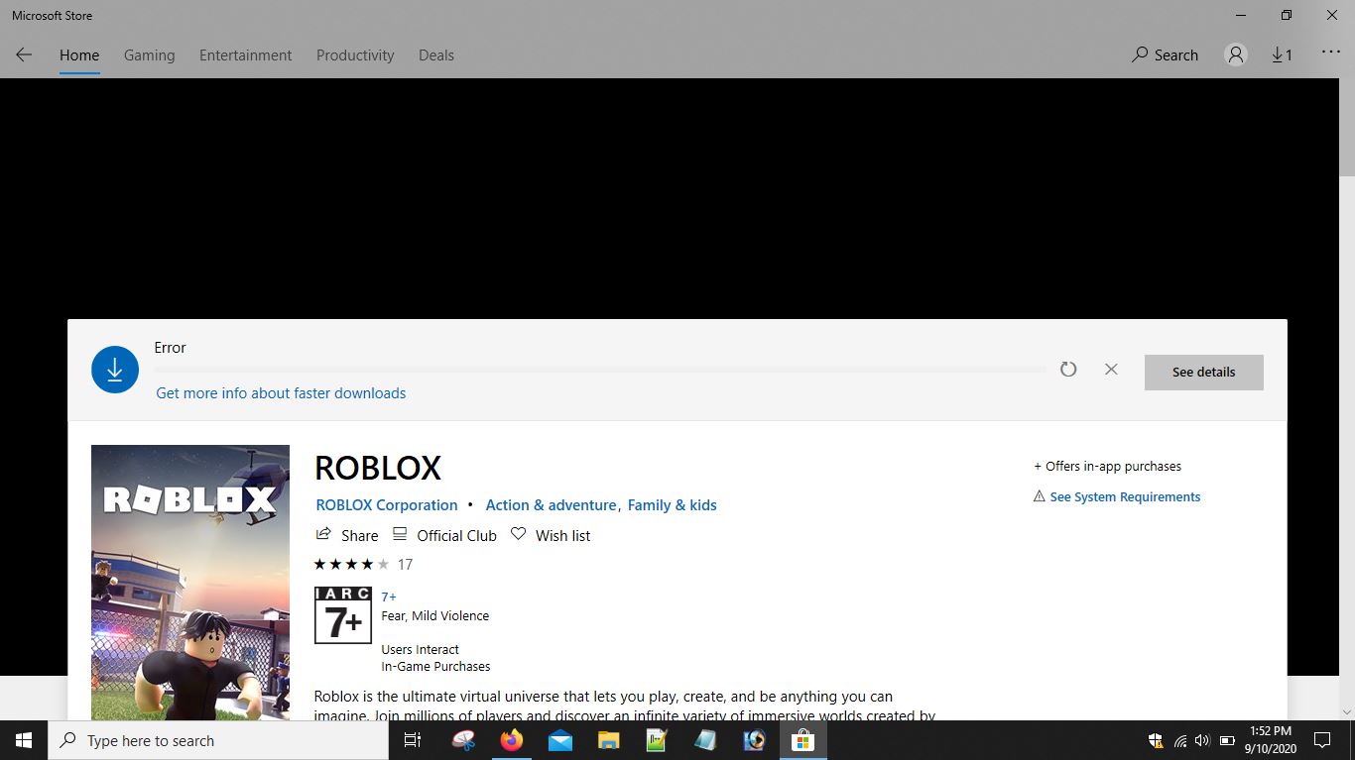The image size is (1355, 760).
Task: Open the taskbar clock and date
Action: pyautogui.click(x=1272, y=740)
